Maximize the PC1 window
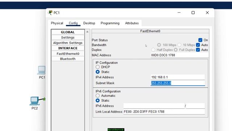 (x=193, y=13)
